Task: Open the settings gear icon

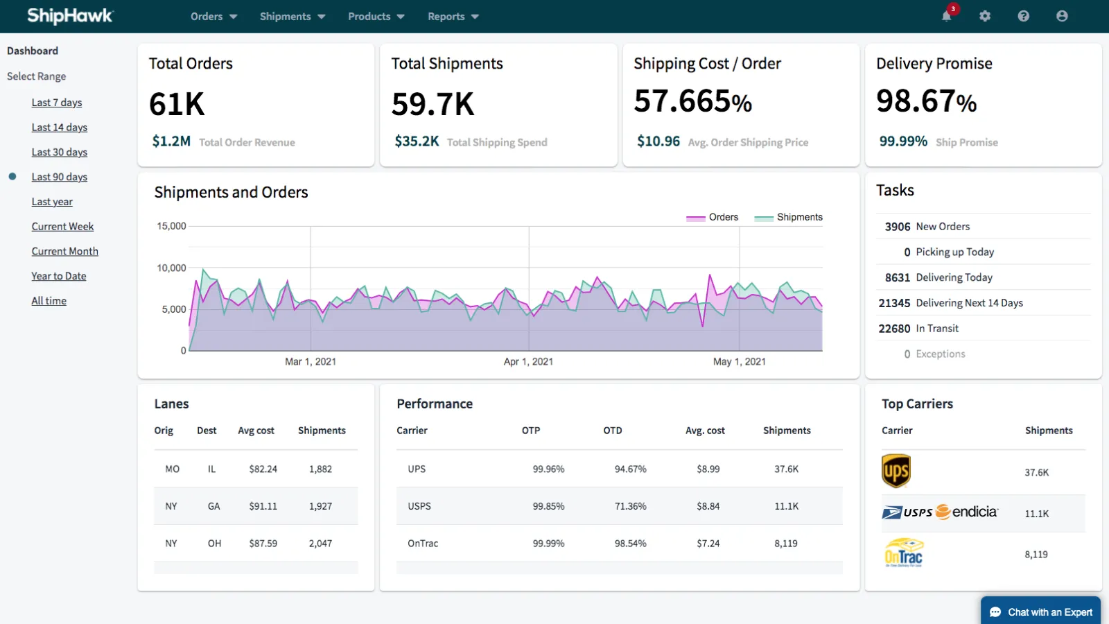Action: point(985,16)
